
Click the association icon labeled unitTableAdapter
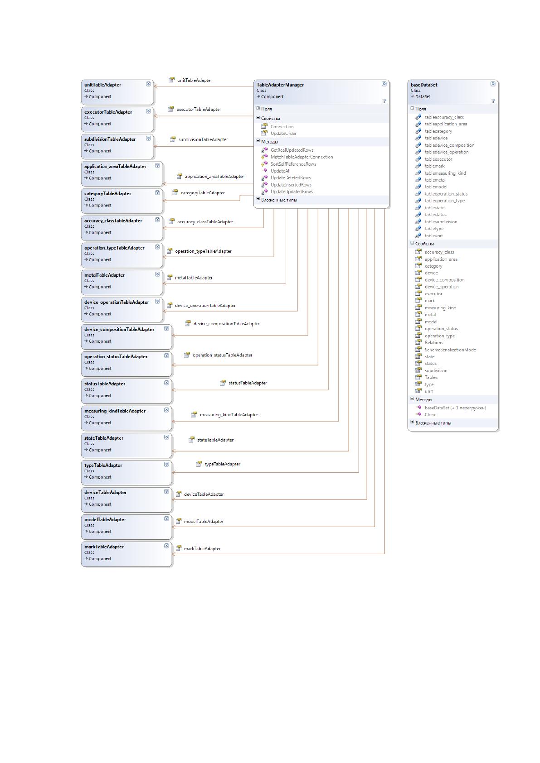[x=171, y=80]
